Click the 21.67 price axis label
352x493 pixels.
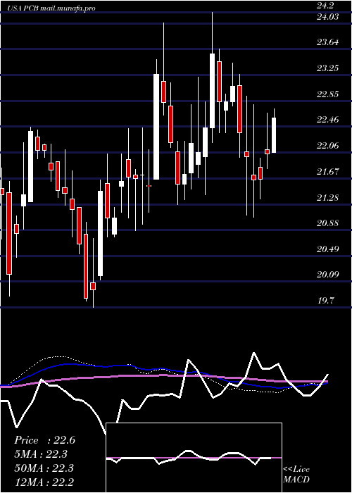(x=328, y=172)
